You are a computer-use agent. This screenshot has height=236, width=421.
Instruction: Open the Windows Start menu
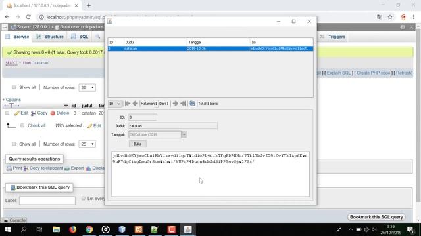(7, 229)
